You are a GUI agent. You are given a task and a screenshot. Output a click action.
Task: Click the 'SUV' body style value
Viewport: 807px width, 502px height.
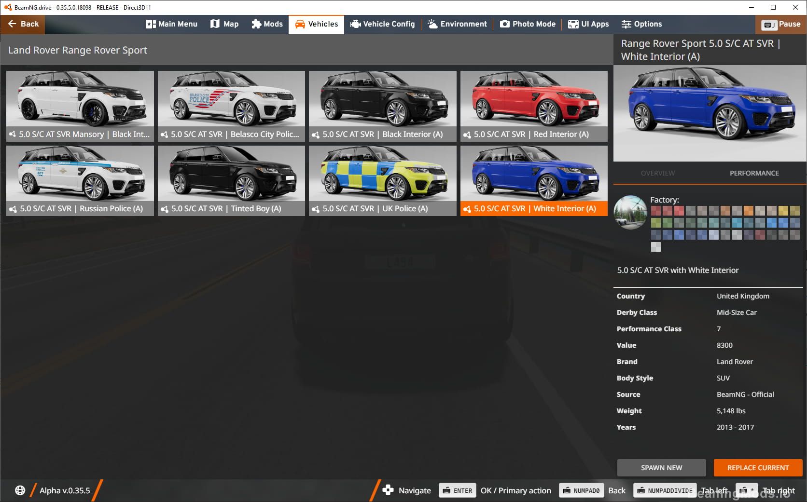pyautogui.click(x=723, y=378)
